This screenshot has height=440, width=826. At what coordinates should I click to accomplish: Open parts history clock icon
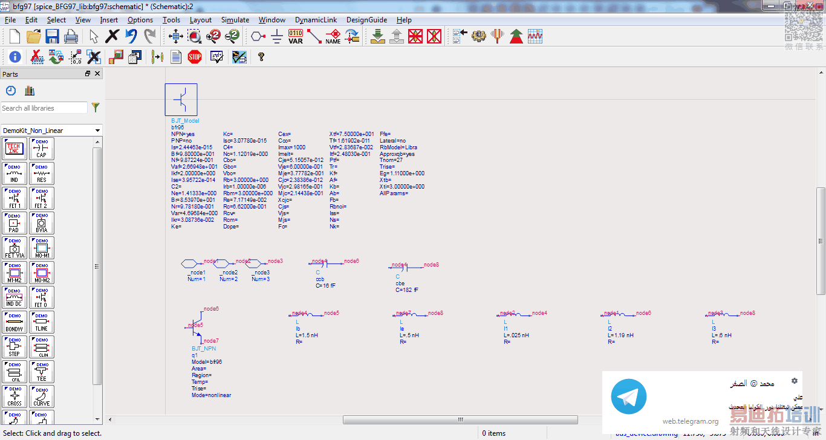[x=11, y=91]
